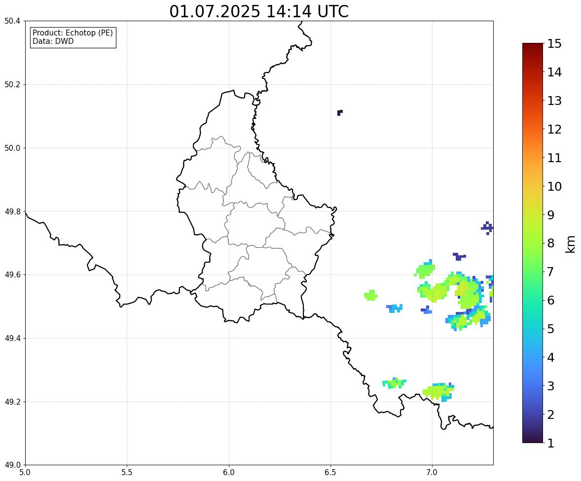The width and height of the screenshot is (581, 481).
Task: Click the colorbar gradient scale
Action: pos(533,243)
